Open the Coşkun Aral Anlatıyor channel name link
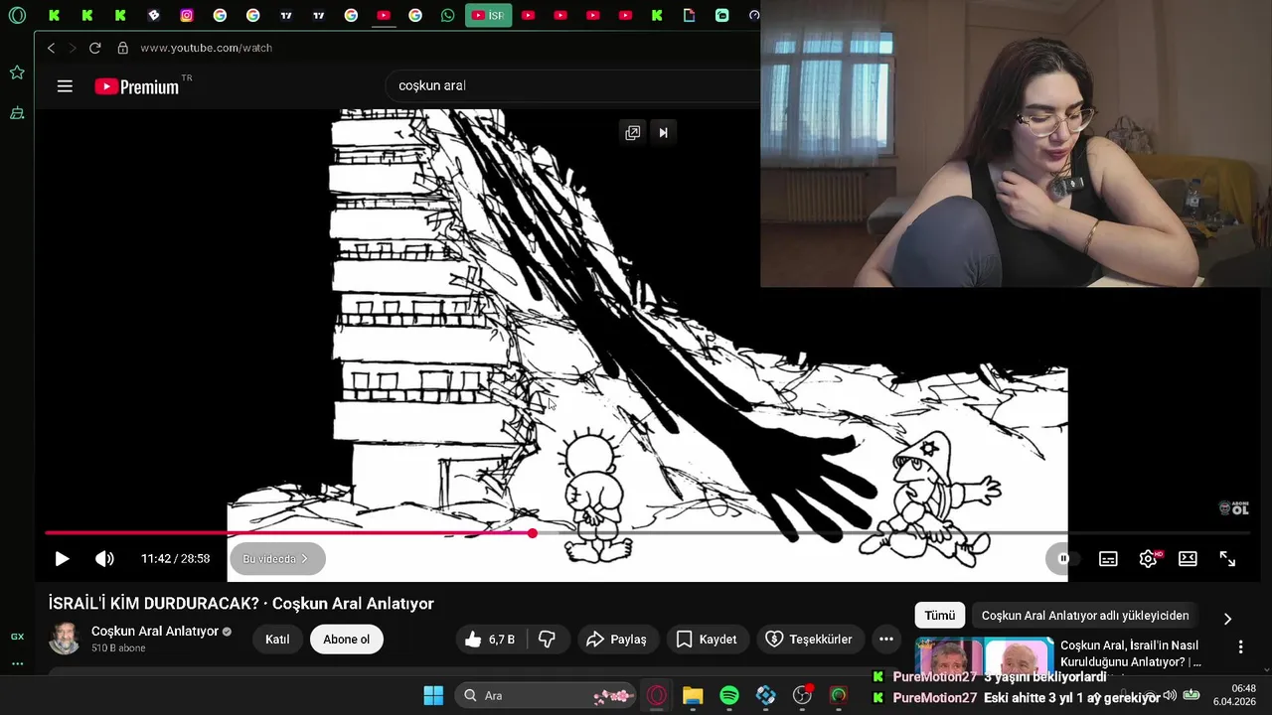 155,632
